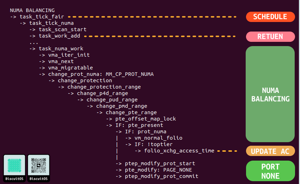Click folio_xchg_access_time function name
The image size is (300, 184).
(x=179, y=151)
